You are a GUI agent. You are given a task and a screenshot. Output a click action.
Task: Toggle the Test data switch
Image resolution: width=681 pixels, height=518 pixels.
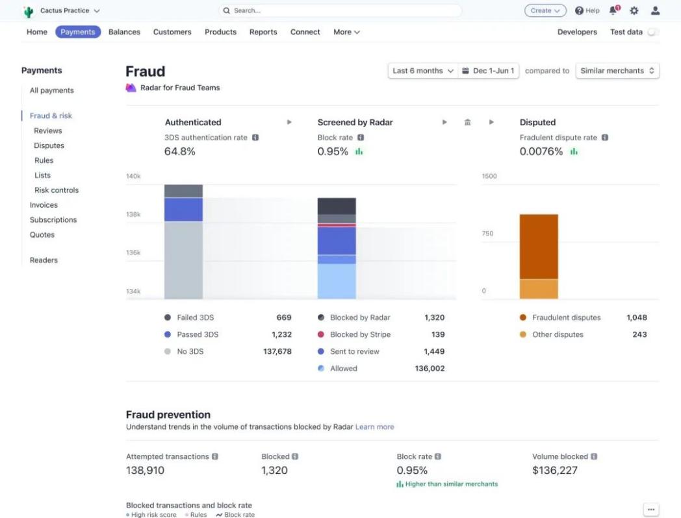point(654,32)
